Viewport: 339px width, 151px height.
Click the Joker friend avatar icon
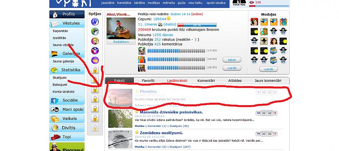pyautogui.click(x=142, y=51)
